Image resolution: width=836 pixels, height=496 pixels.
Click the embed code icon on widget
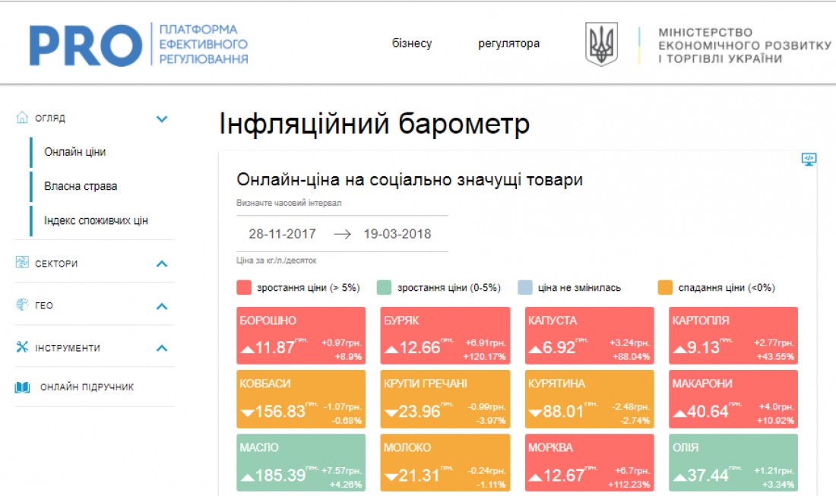(809, 160)
